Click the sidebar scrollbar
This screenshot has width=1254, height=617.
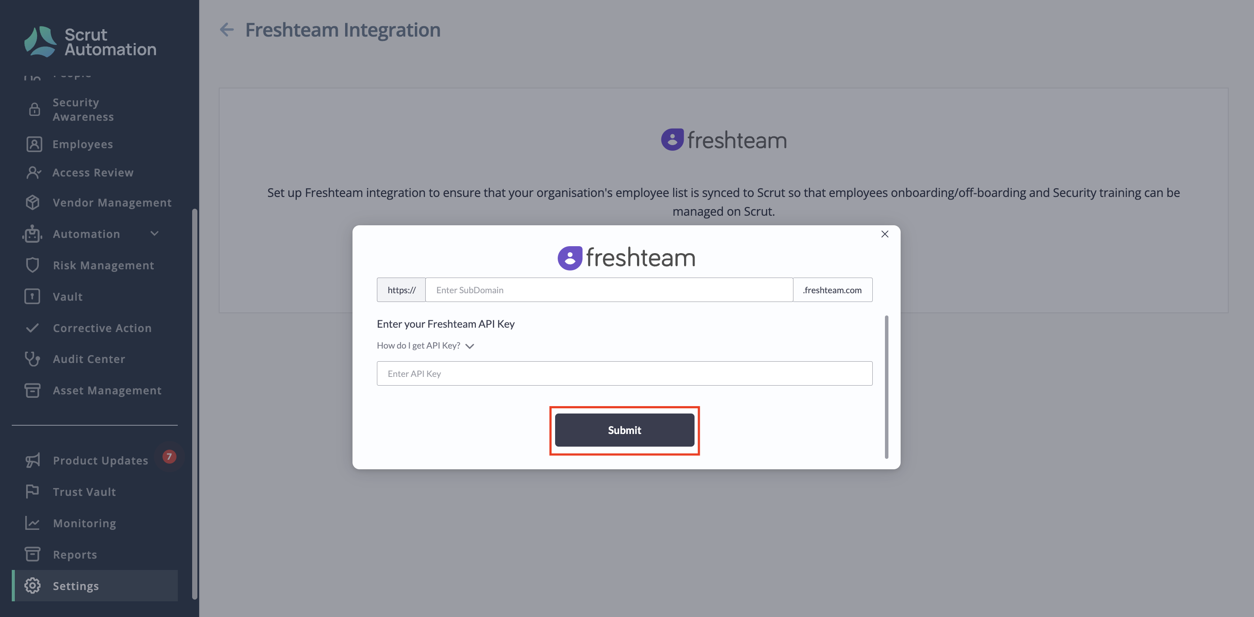[195, 404]
